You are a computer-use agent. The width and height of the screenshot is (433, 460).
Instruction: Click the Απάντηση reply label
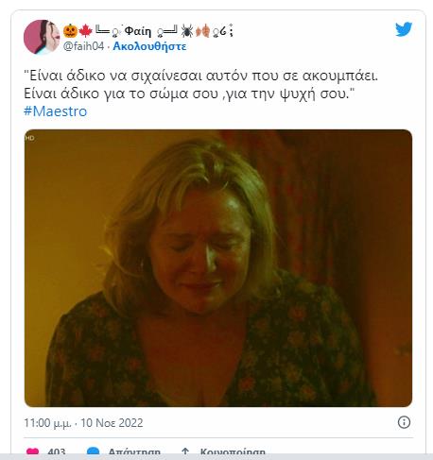point(134,451)
